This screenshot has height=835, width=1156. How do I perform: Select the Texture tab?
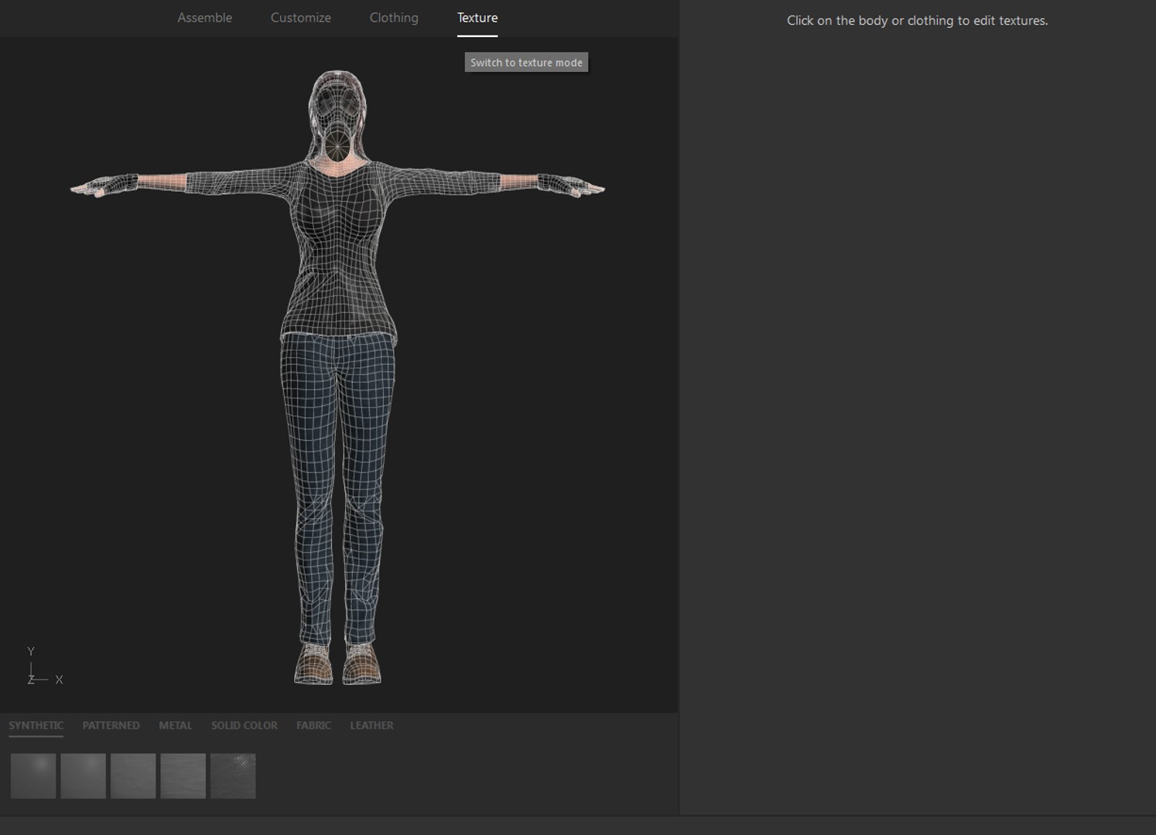coord(477,18)
